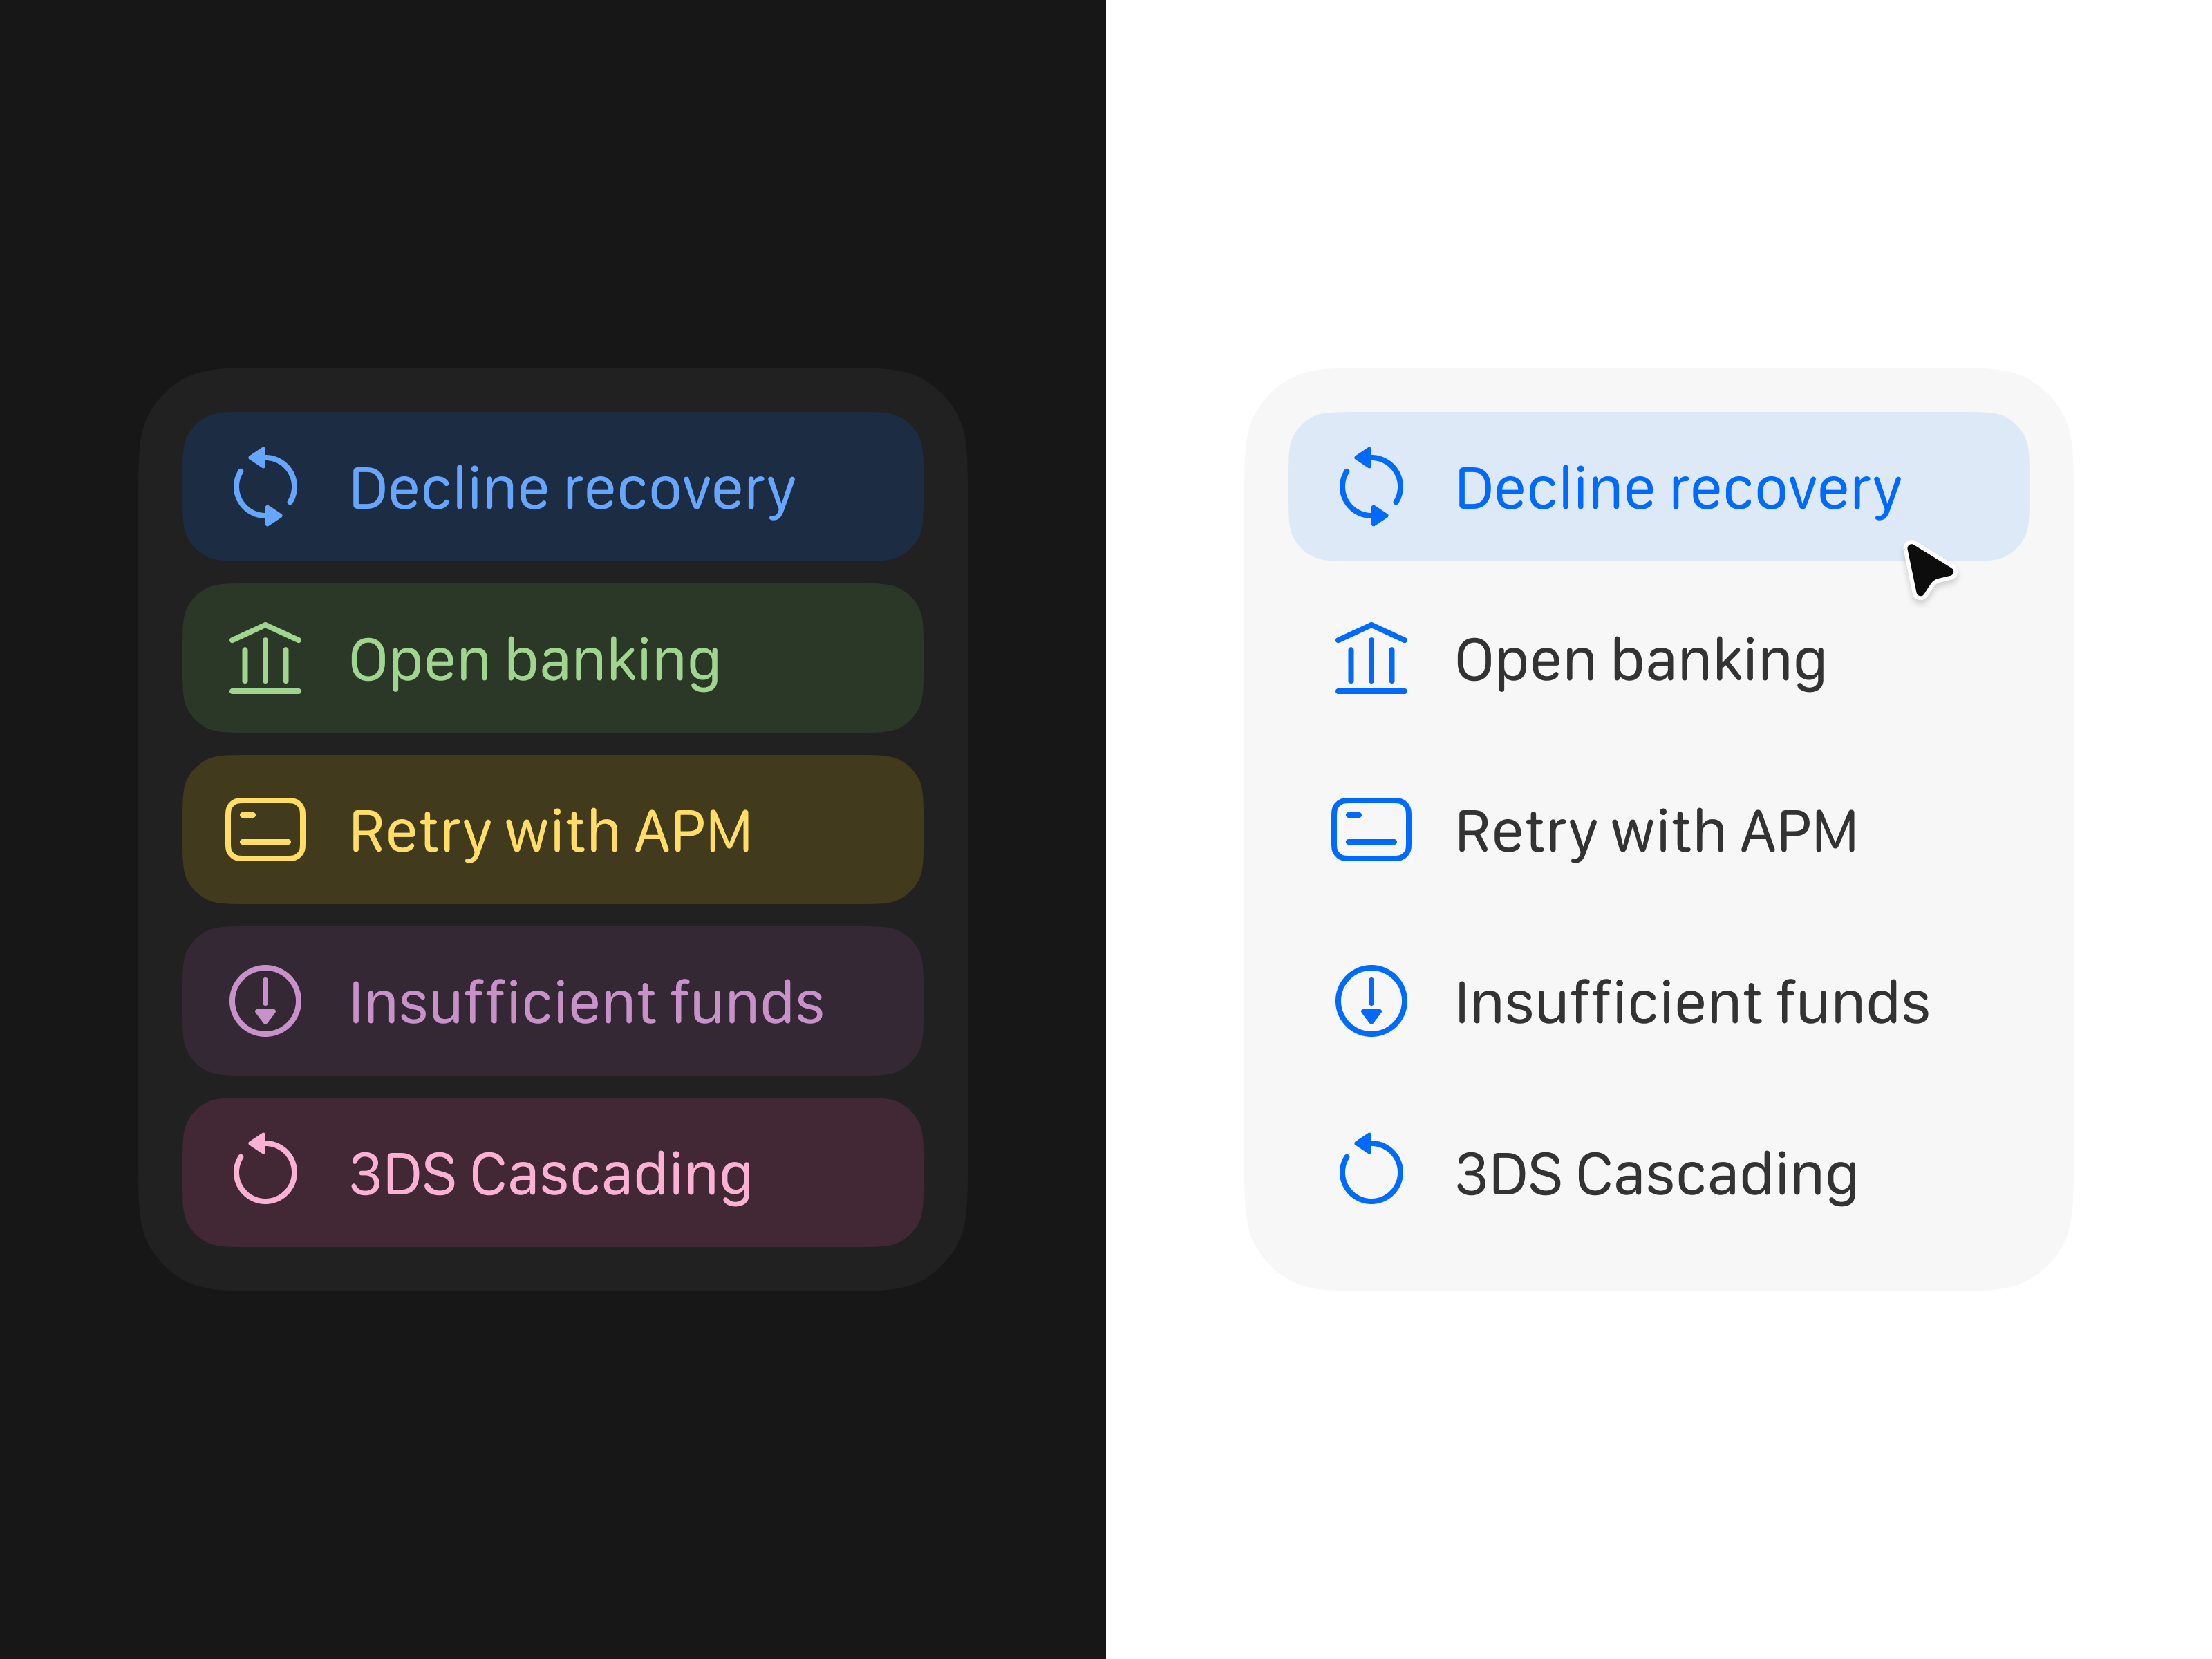Select Retry with APM in dark menu
This screenshot has height=1659, width=2212.
click(553, 830)
